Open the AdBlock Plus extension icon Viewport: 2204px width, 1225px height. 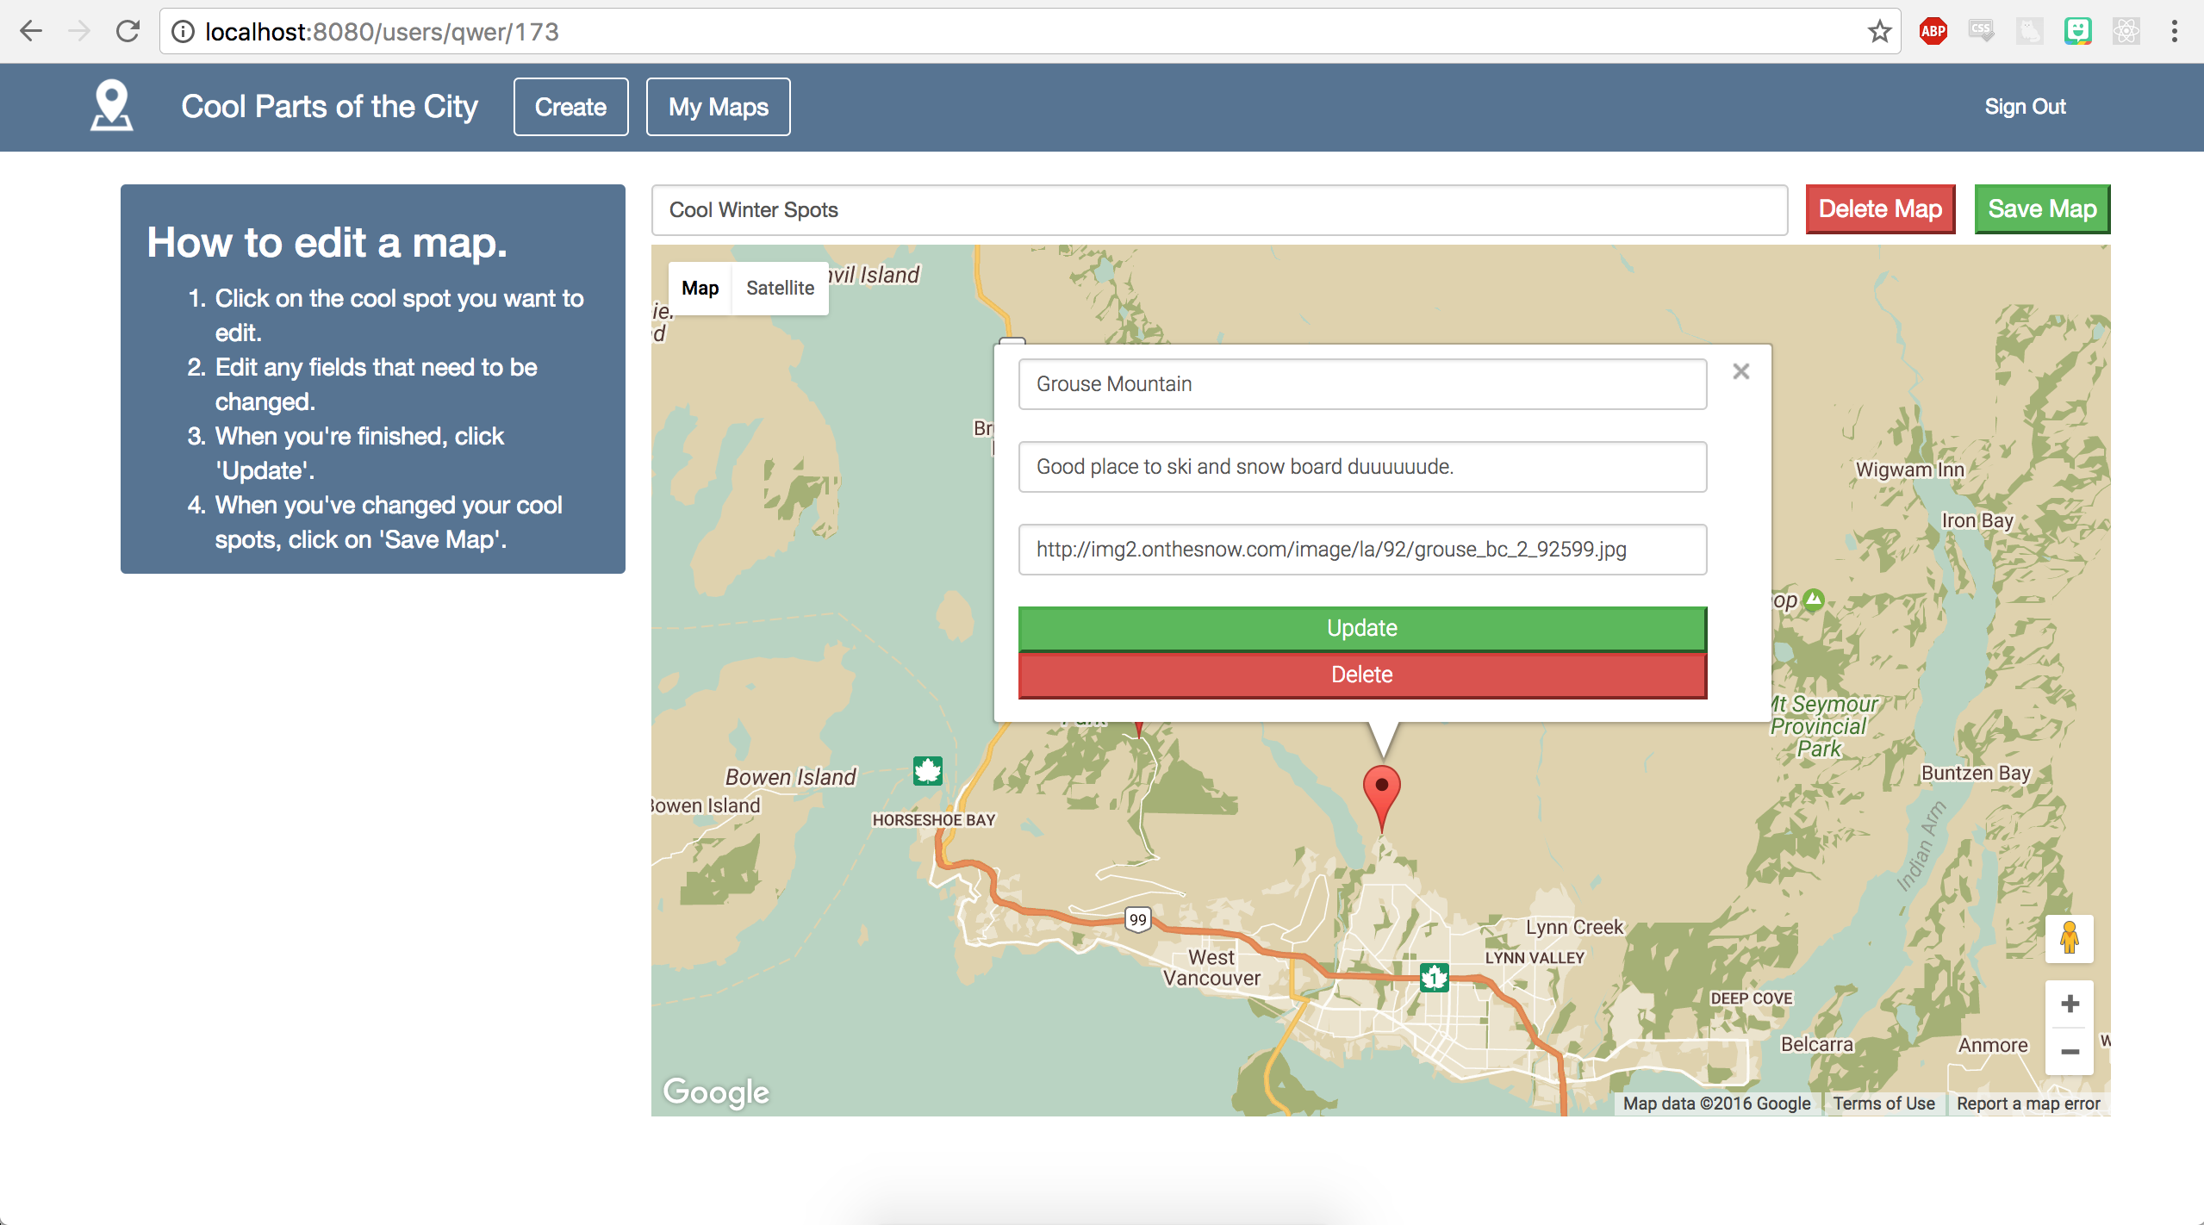coord(1933,32)
